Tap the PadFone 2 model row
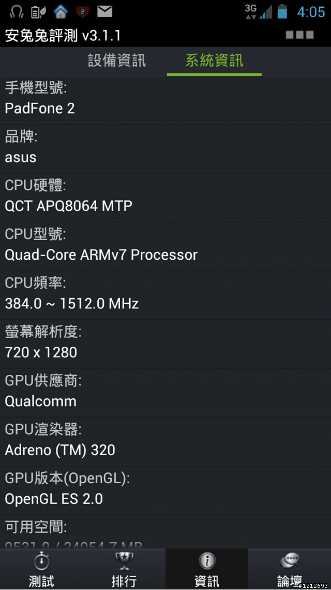The height and width of the screenshot is (590, 331). [165, 100]
